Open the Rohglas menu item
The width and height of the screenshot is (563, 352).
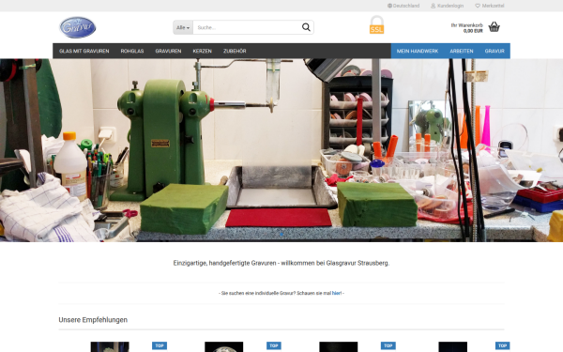pyautogui.click(x=132, y=51)
